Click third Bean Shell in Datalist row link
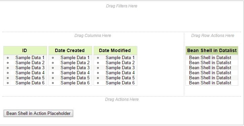 tap(210, 68)
